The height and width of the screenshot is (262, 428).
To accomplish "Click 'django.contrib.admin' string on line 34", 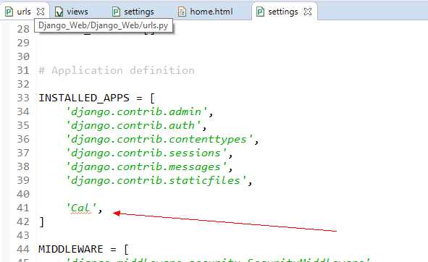I will tap(136, 111).
